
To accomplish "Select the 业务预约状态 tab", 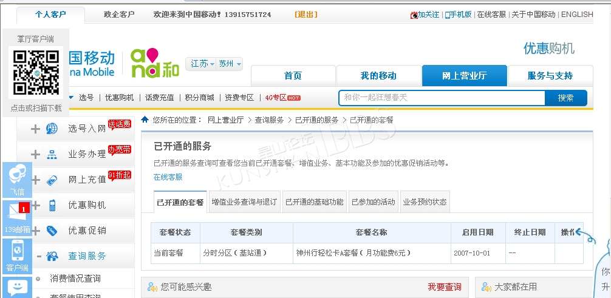I will tap(425, 202).
